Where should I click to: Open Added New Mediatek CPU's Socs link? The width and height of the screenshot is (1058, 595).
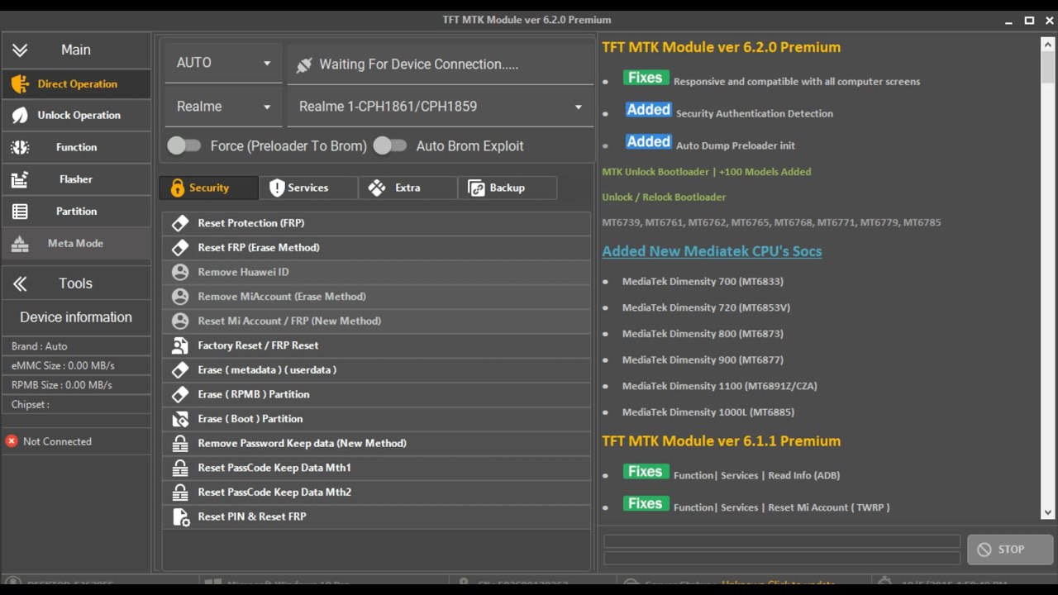[x=712, y=251]
